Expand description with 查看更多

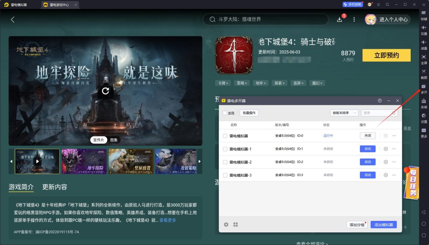pyautogui.click(x=168, y=220)
